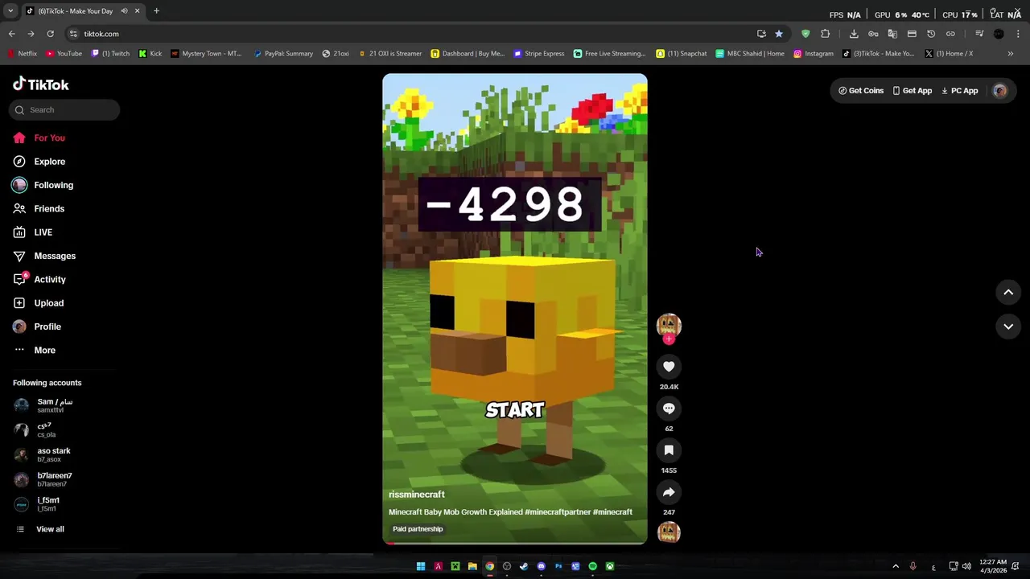Screen dimensions: 1030x579
Task: Go back in the browser
Action: pos(11,34)
